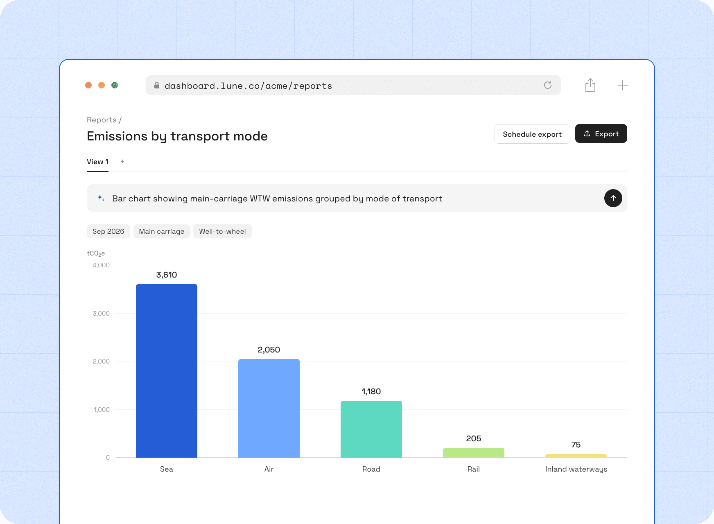Add a new view with the plus tab
Screen dimensions: 714x524
point(122,162)
